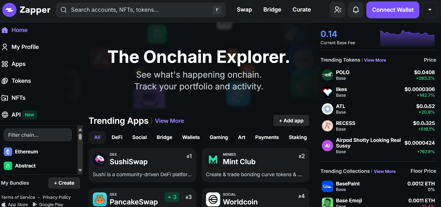
Task: Switch to the Gaming category tab
Action: click(x=219, y=137)
